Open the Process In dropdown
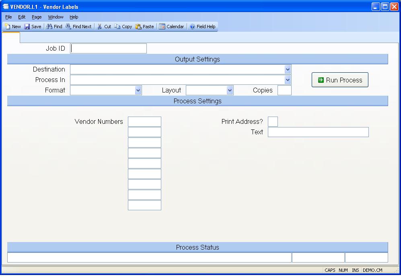401x277 pixels. click(x=288, y=80)
